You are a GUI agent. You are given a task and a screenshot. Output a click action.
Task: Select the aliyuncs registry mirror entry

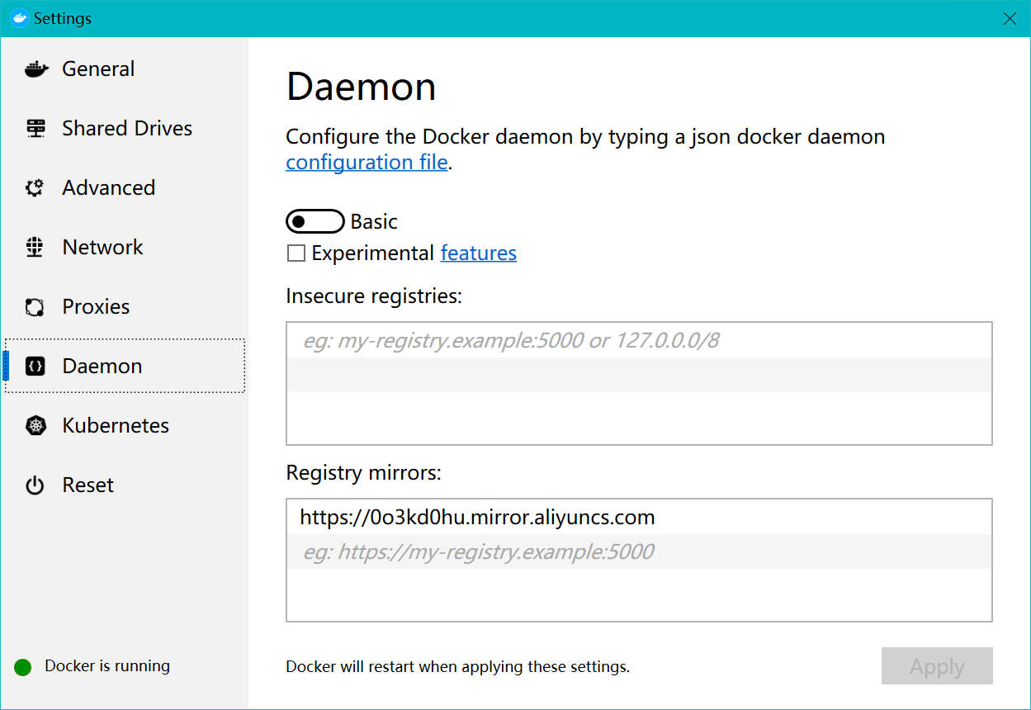pyautogui.click(x=639, y=518)
